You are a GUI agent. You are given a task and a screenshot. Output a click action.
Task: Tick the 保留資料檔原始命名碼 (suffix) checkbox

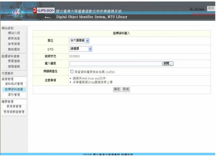point(72,72)
